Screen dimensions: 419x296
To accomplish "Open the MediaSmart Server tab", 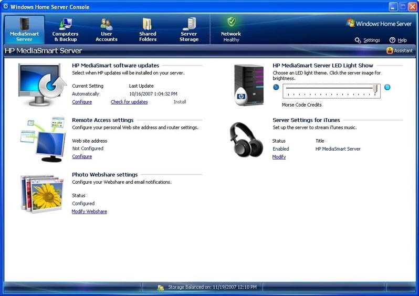I will 24,29.
